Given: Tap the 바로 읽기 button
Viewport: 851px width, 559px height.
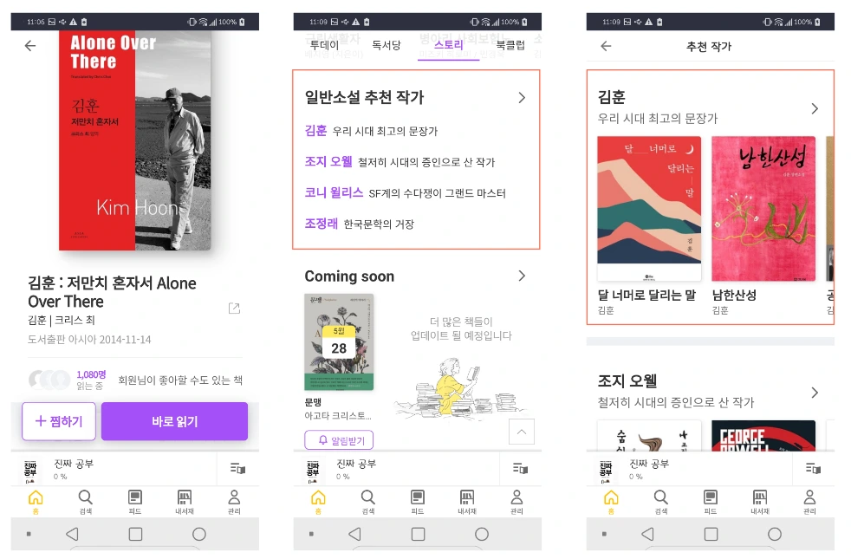Looking at the screenshot, I should pos(175,421).
